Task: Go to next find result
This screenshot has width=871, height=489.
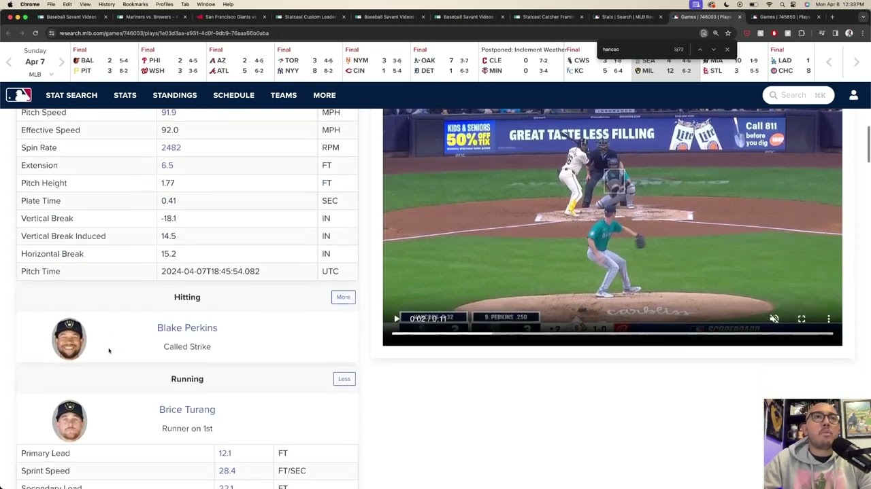Action: click(x=713, y=49)
